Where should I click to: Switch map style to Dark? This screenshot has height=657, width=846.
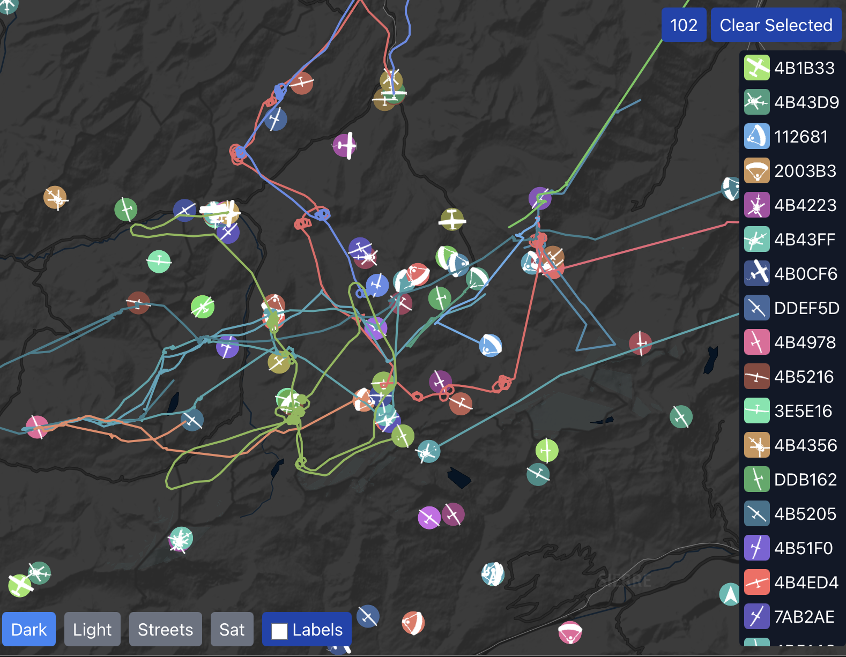29,630
